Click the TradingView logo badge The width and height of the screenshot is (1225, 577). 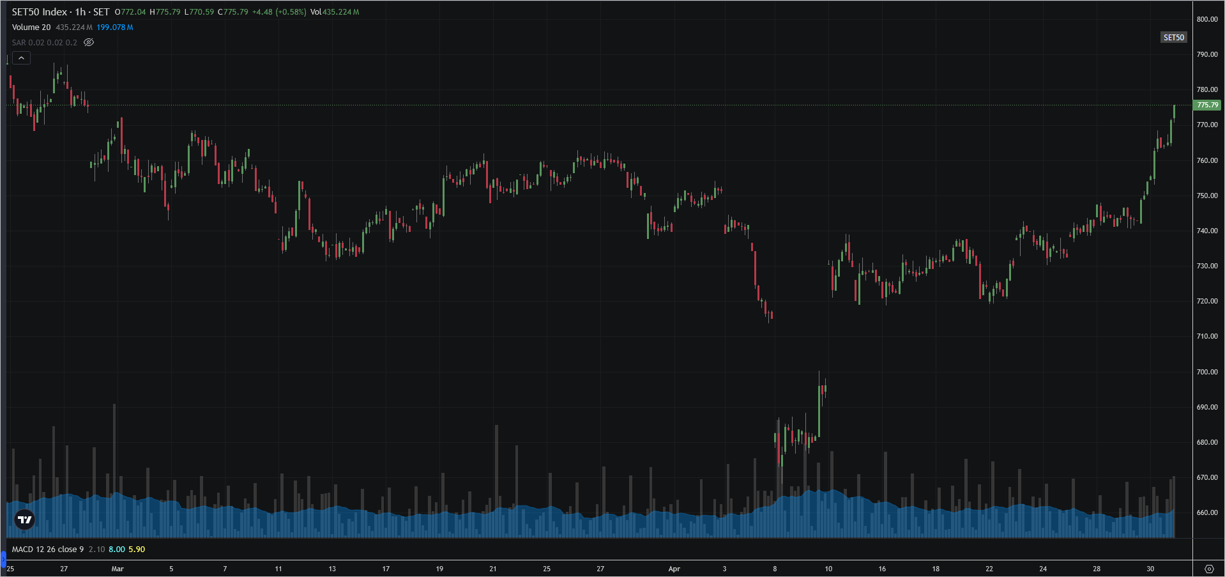coord(25,519)
